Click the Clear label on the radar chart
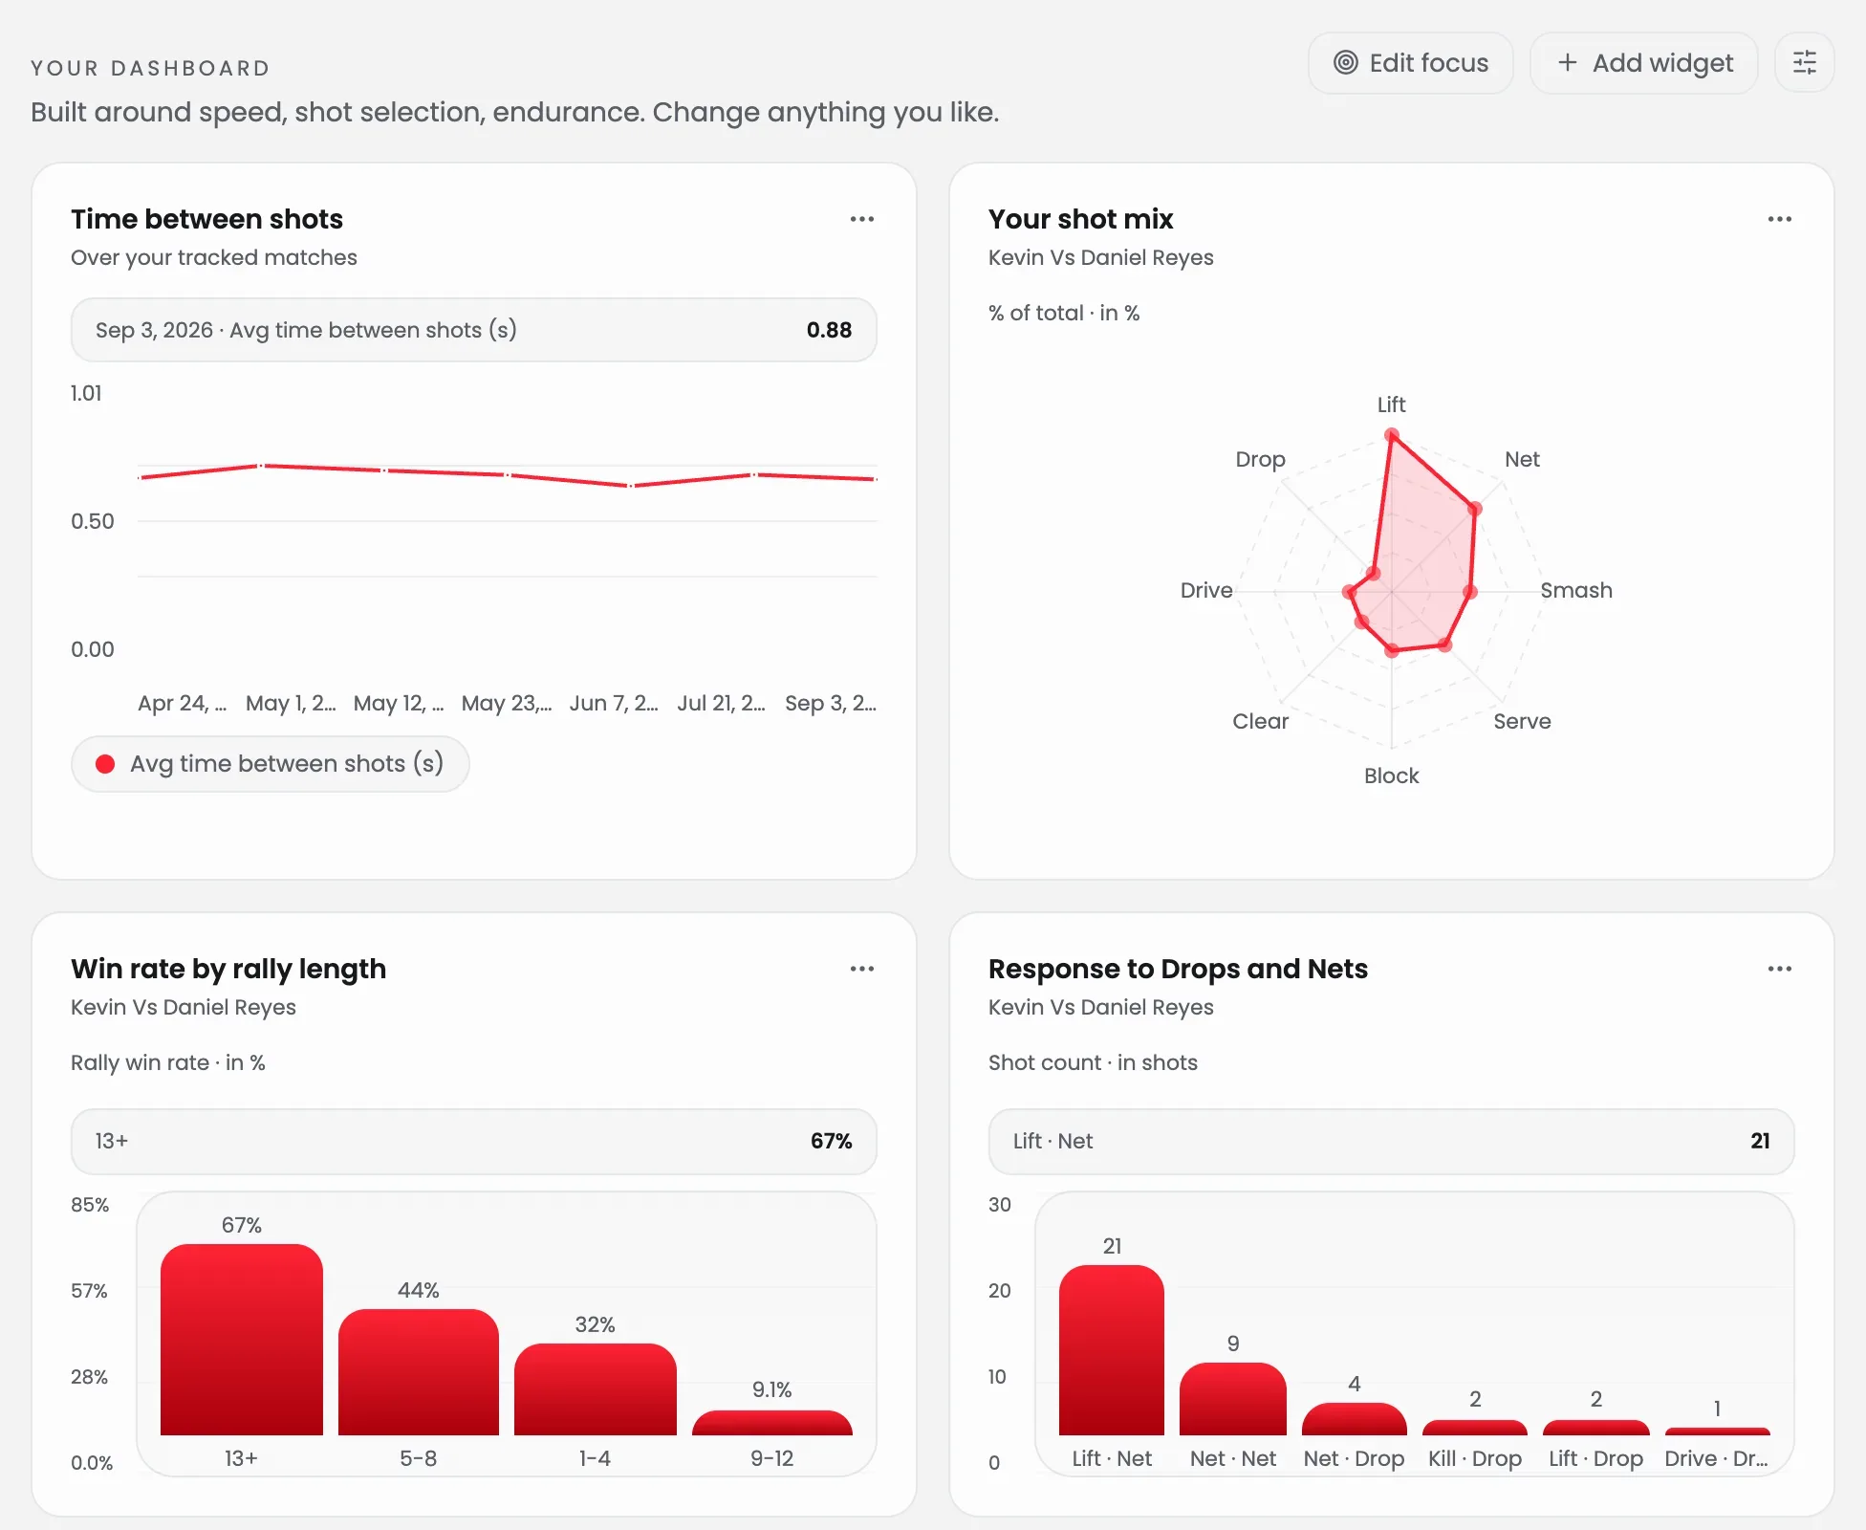The image size is (1866, 1530). (1260, 721)
